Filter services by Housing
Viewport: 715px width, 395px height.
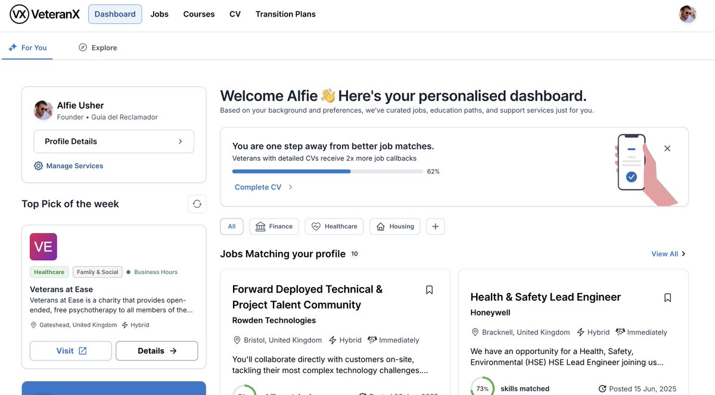point(395,226)
